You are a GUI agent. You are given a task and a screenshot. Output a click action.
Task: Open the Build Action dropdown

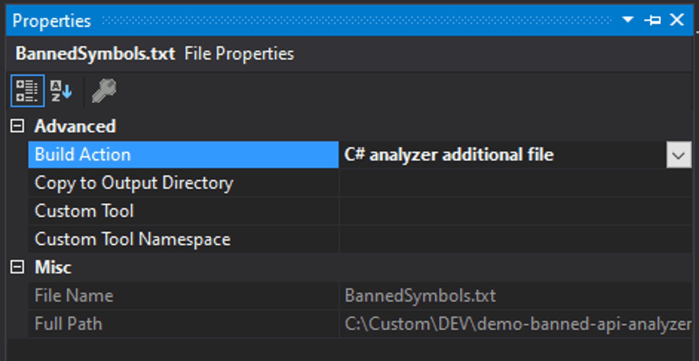click(x=678, y=154)
